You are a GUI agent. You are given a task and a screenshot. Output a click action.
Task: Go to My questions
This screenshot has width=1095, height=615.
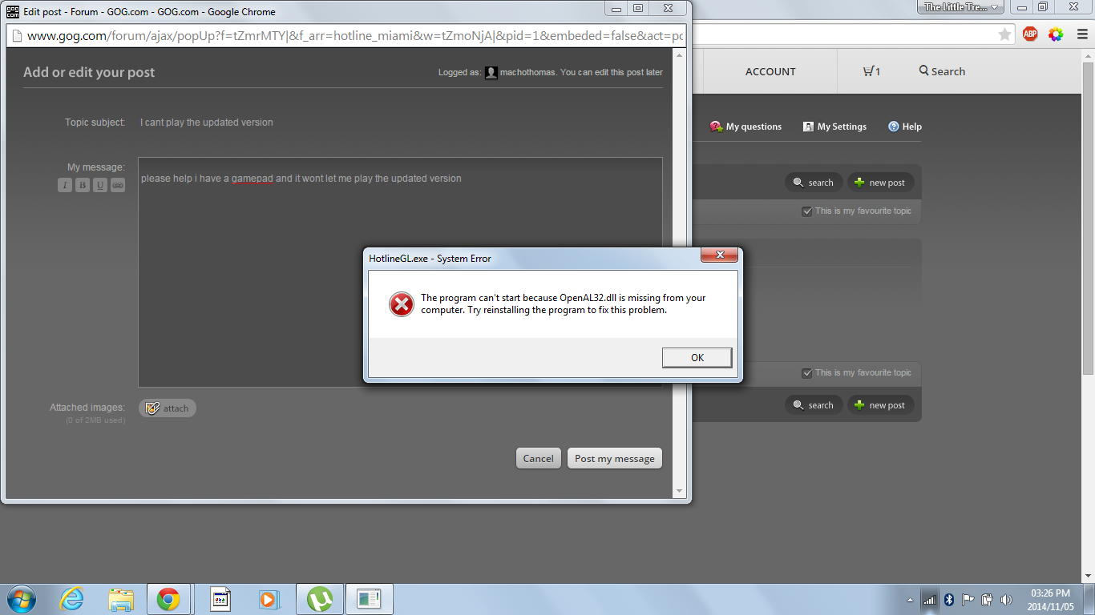click(745, 127)
